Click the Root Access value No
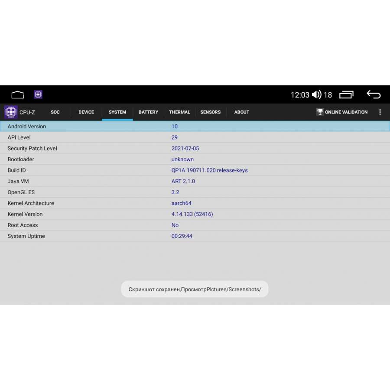The width and height of the screenshot is (390, 390). tap(175, 225)
